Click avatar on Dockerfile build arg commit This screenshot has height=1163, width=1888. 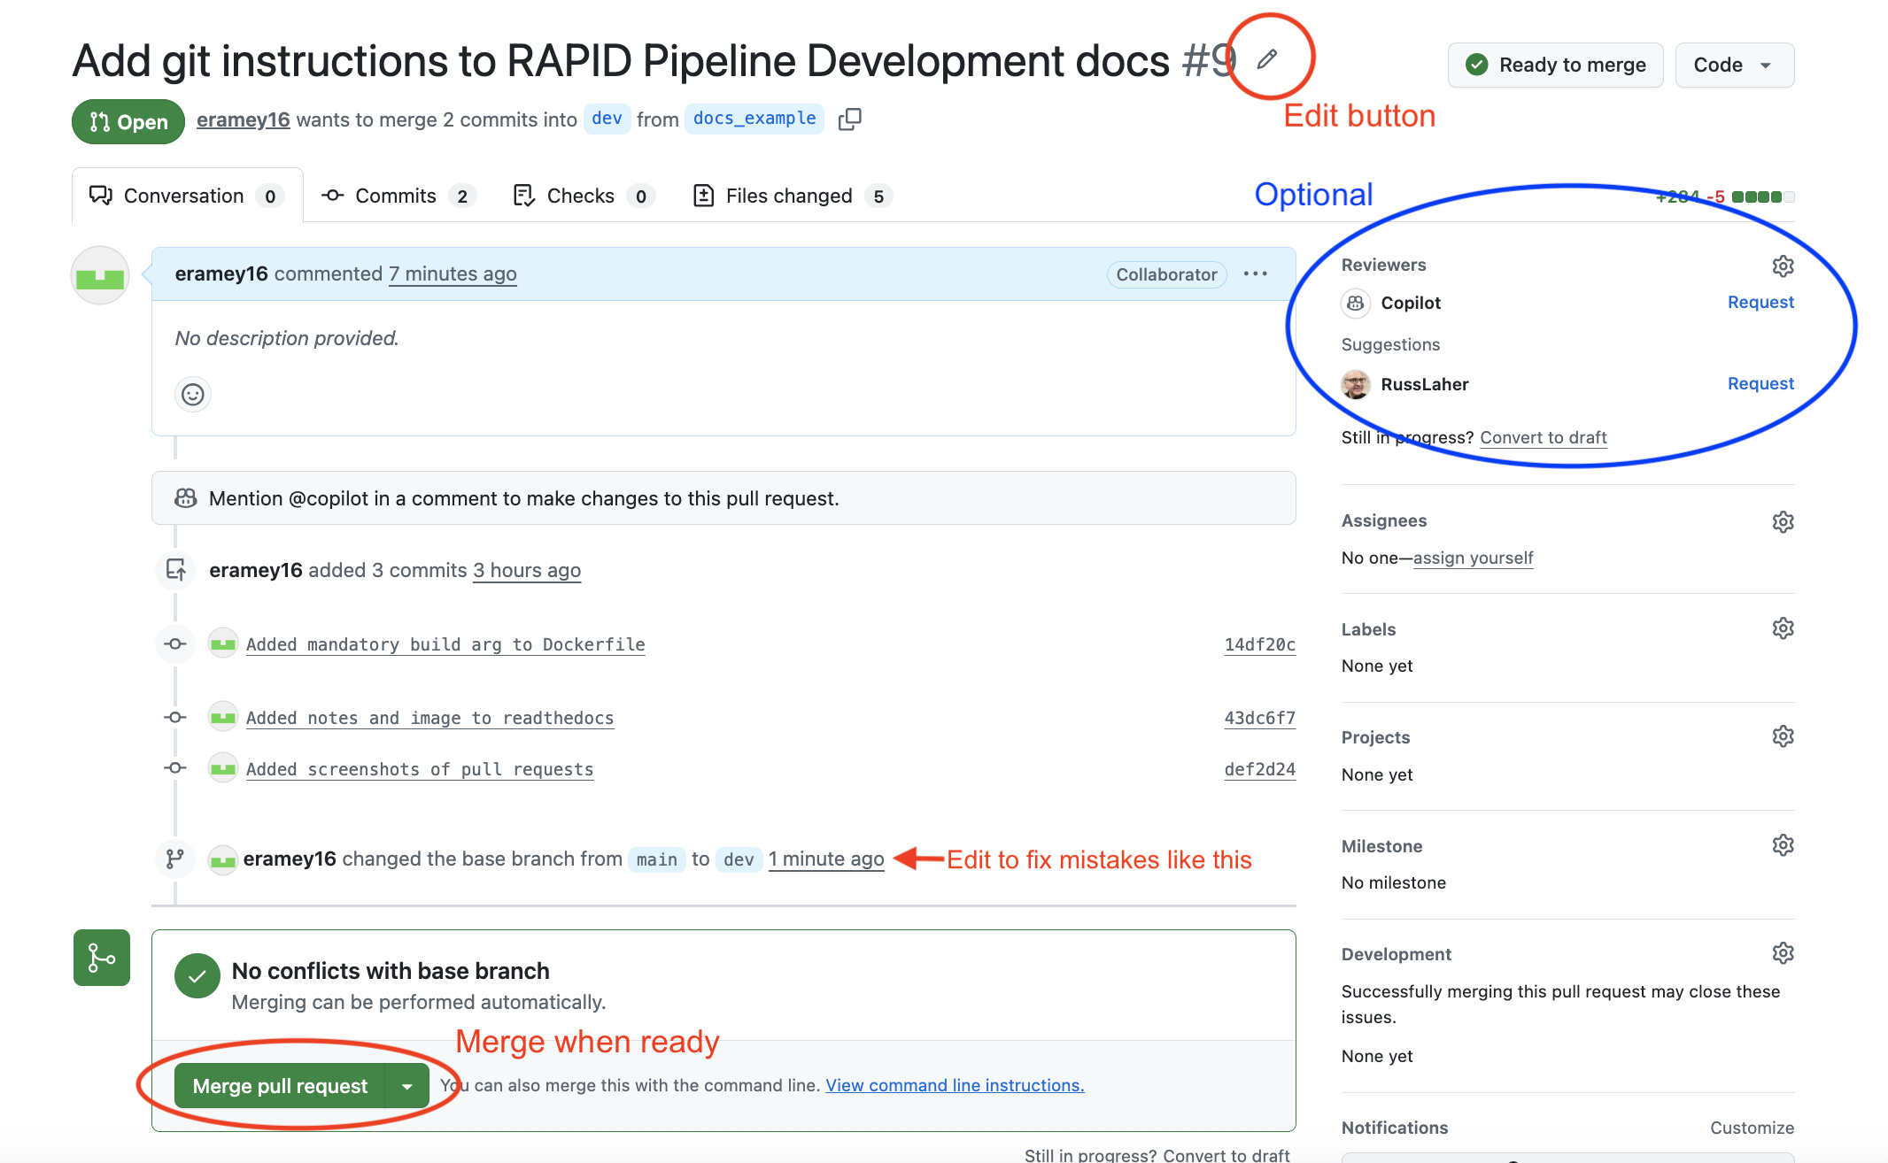(x=223, y=643)
